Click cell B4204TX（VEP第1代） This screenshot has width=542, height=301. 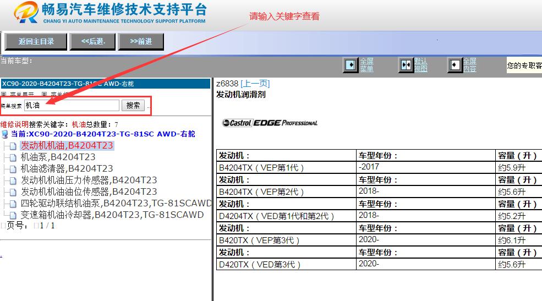[286, 168]
